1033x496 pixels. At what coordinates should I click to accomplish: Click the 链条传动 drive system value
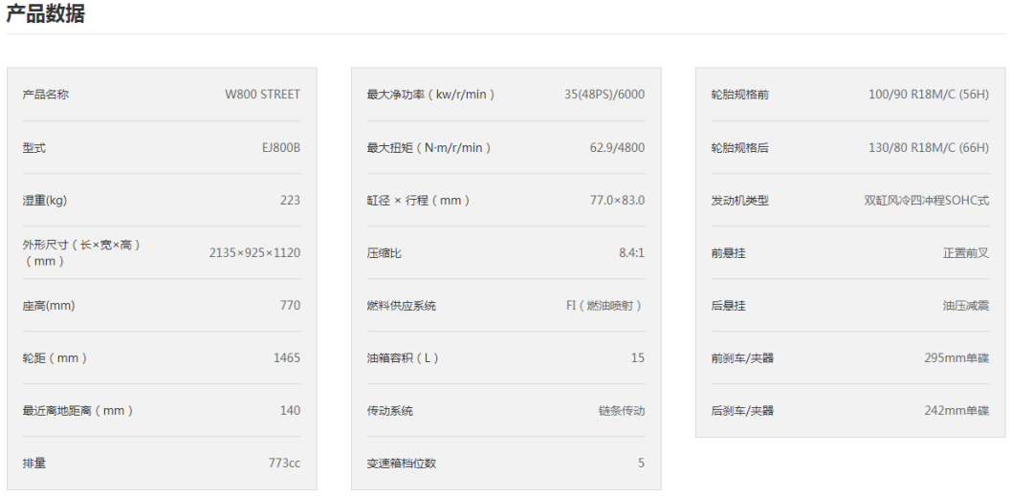click(622, 410)
